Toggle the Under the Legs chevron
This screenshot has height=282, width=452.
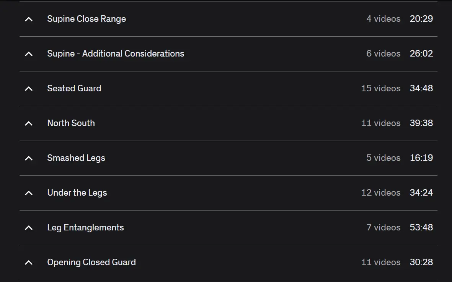click(x=29, y=193)
